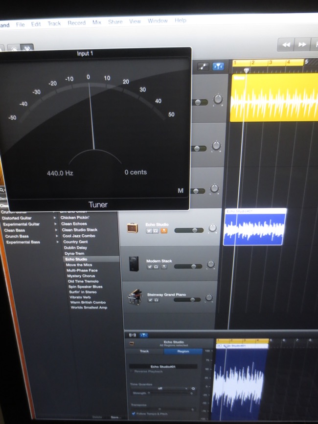Click the Echo Studio pan knob
Screen dimensions: 318x424
212,228
